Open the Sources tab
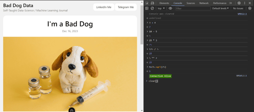 (191, 3)
